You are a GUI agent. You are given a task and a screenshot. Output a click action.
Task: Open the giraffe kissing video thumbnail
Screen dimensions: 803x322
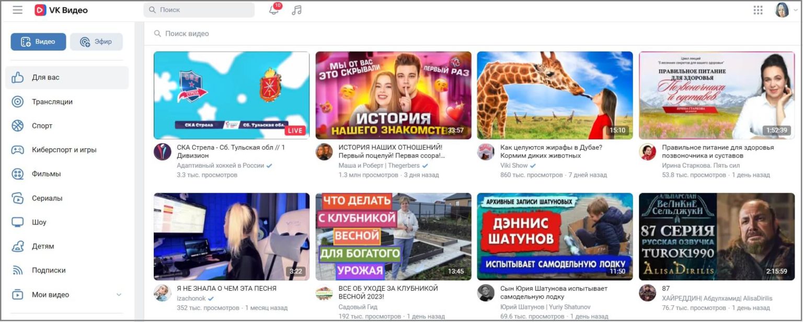pyautogui.click(x=555, y=94)
